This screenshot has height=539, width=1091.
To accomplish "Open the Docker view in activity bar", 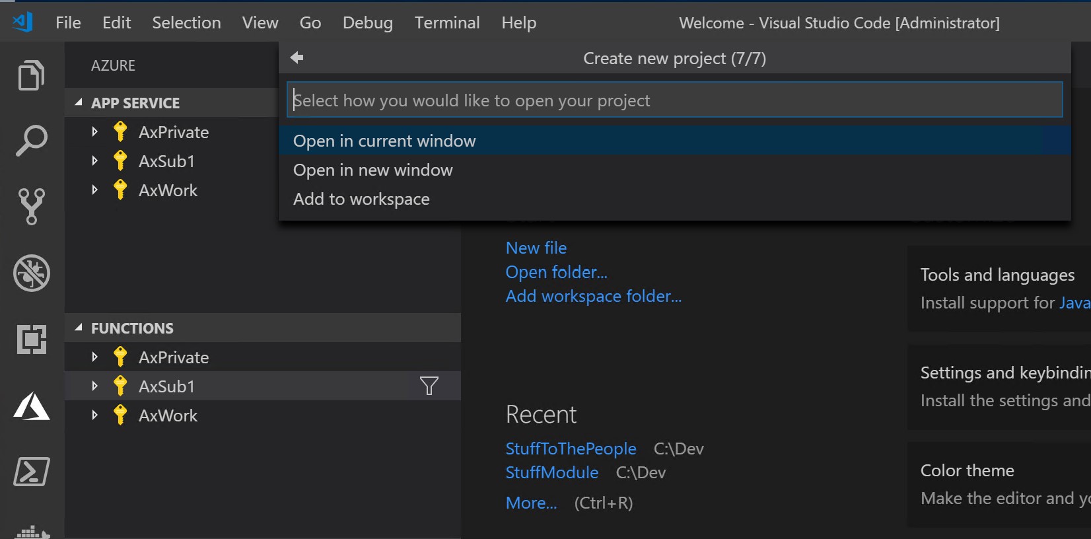I will tap(31, 531).
